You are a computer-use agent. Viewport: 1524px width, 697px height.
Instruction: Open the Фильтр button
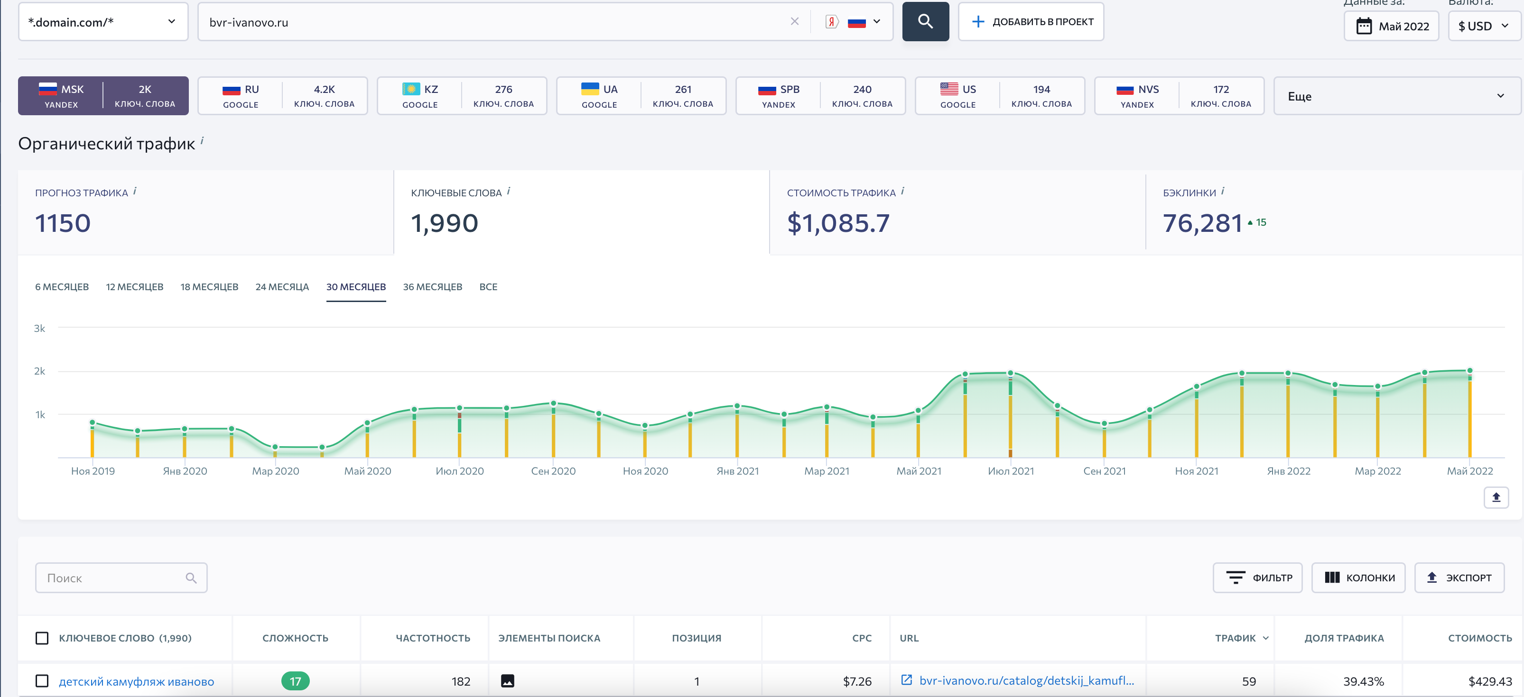coord(1257,578)
